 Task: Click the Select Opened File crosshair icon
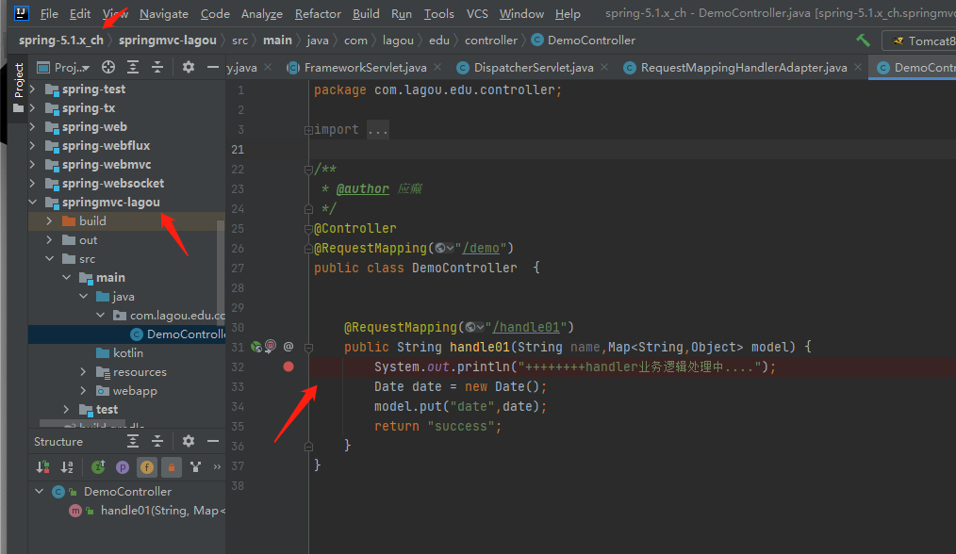point(108,67)
